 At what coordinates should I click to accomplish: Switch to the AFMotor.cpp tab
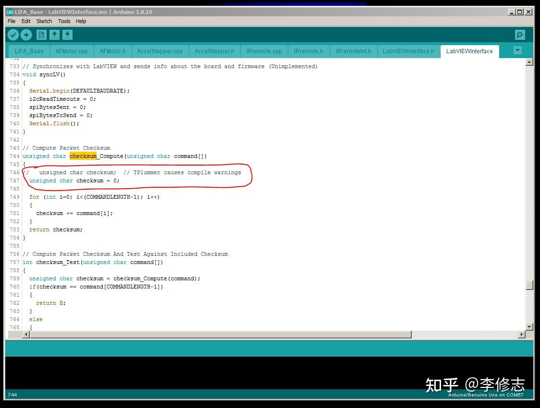72,51
